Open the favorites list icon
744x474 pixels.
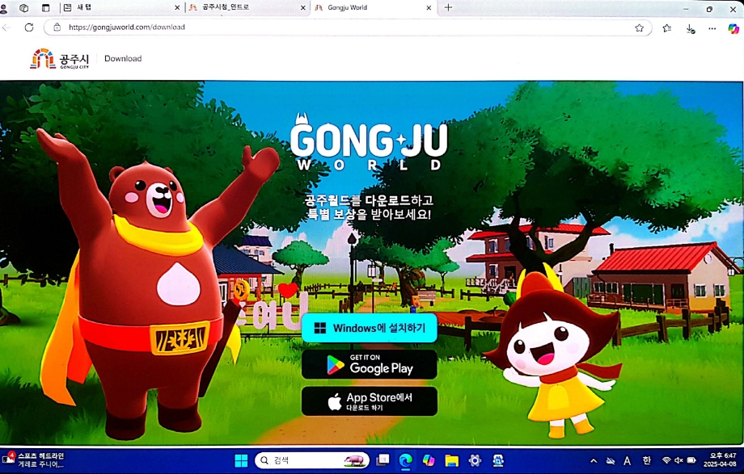[x=666, y=28]
